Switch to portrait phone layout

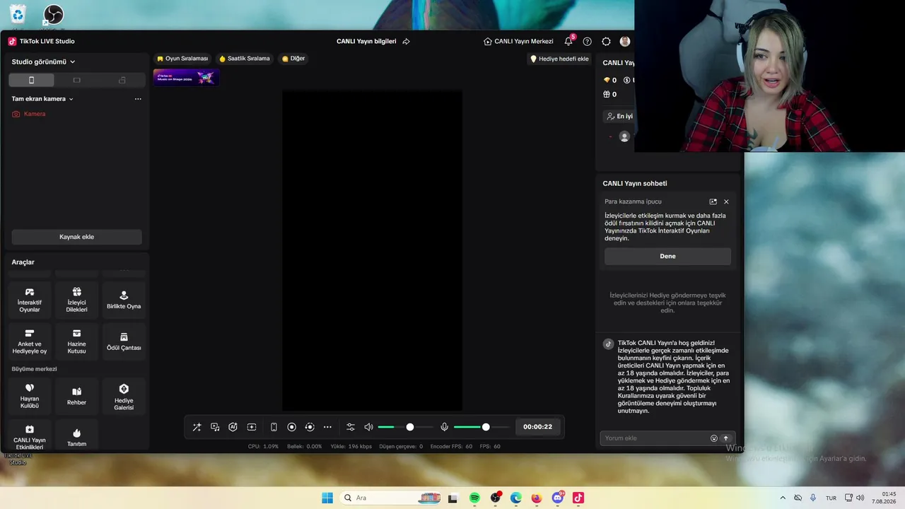[31, 80]
